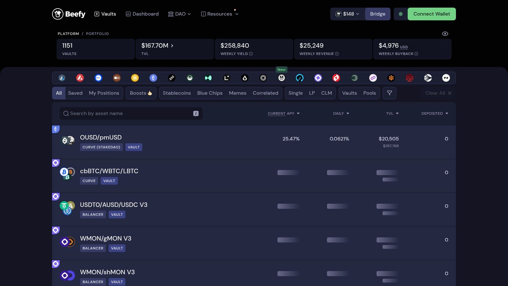The height and width of the screenshot is (286, 508).
Task: Click info icon beside Weekly Revenue
Action: [x=337, y=54]
